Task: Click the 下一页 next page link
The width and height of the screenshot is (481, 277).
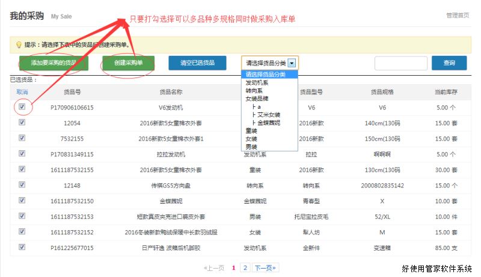Action: pyautogui.click(x=265, y=268)
